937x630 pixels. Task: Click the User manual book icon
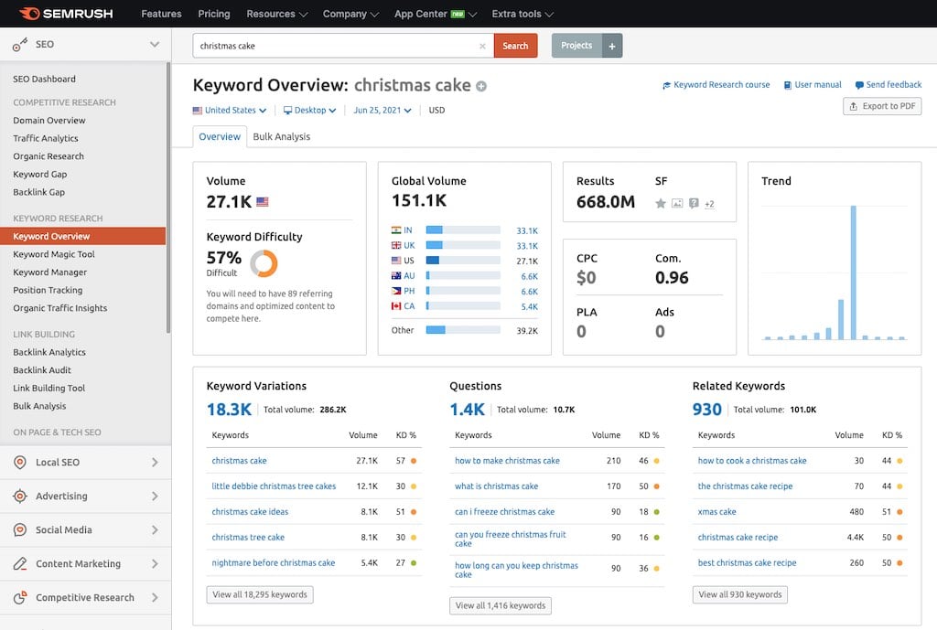pos(788,85)
